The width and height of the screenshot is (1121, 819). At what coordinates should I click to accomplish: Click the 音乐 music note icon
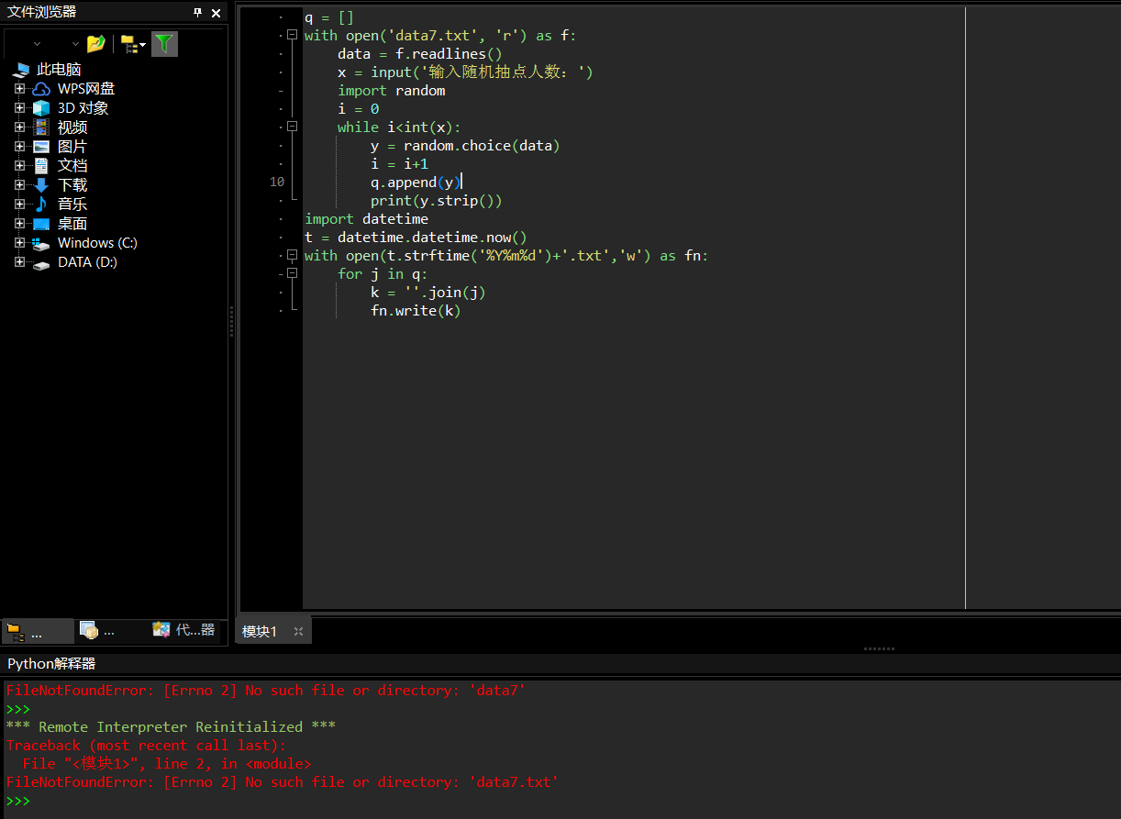coord(41,205)
